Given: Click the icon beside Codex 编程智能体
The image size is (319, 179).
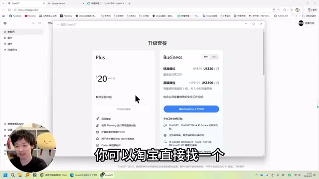Looking at the screenshot, I should (x=98, y=145).
